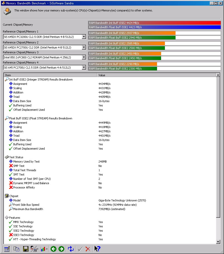Click green Float Buff 2300 MB/s bar

point(123,69)
